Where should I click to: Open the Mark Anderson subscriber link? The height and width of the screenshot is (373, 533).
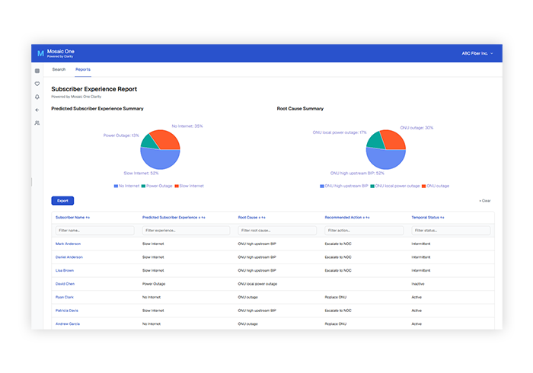point(69,244)
